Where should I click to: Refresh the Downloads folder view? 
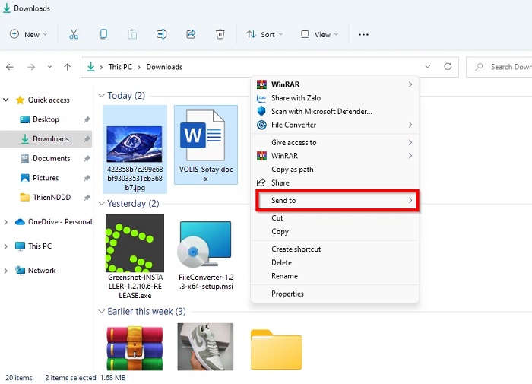tap(448, 67)
